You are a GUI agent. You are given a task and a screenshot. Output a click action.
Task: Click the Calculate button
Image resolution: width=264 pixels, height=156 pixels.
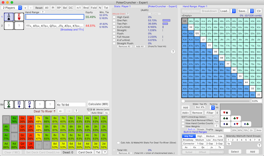point(98,104)
